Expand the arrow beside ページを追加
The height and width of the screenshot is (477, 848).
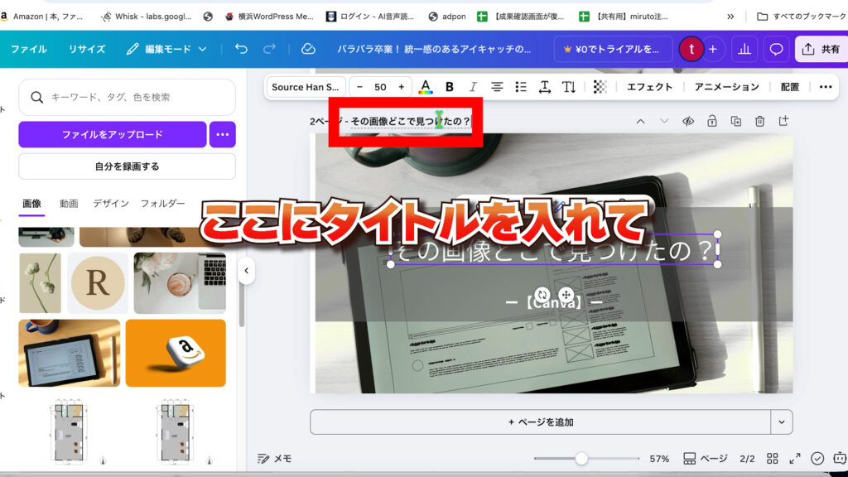click(781, 422)
